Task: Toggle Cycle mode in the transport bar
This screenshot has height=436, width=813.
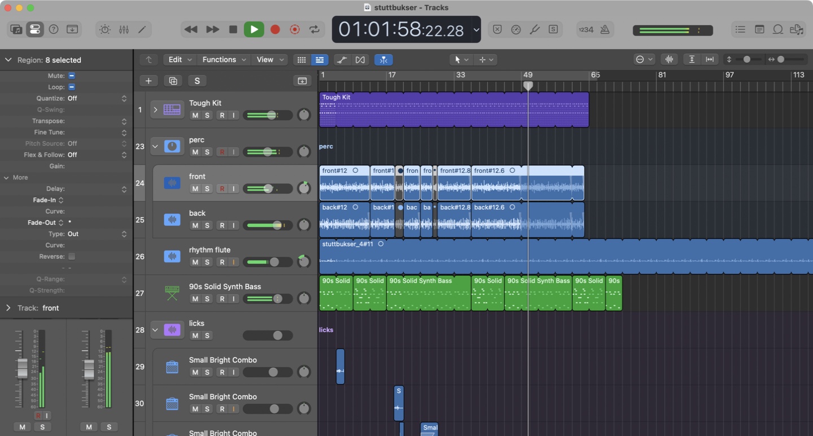Action: click(314, 29)
